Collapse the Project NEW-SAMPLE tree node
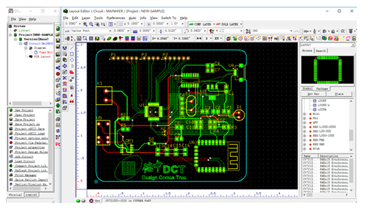 pyautogui.click(x=10, y=35)
